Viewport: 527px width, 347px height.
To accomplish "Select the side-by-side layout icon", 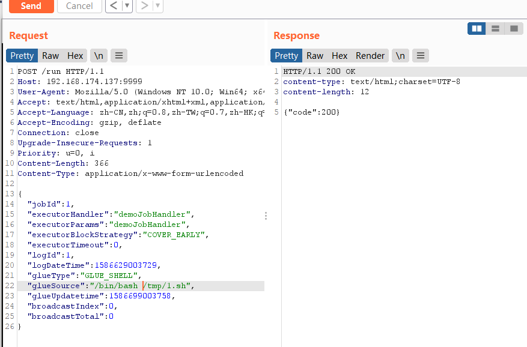I will 477,29.
